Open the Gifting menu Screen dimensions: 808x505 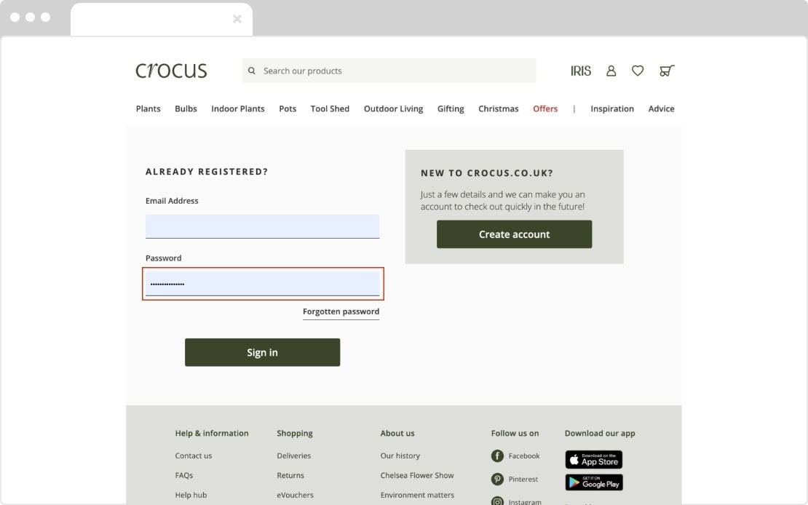coord(451,108)
